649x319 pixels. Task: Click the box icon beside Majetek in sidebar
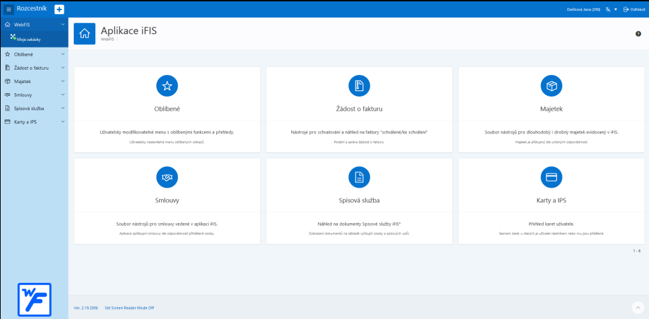tap(7, 81)
